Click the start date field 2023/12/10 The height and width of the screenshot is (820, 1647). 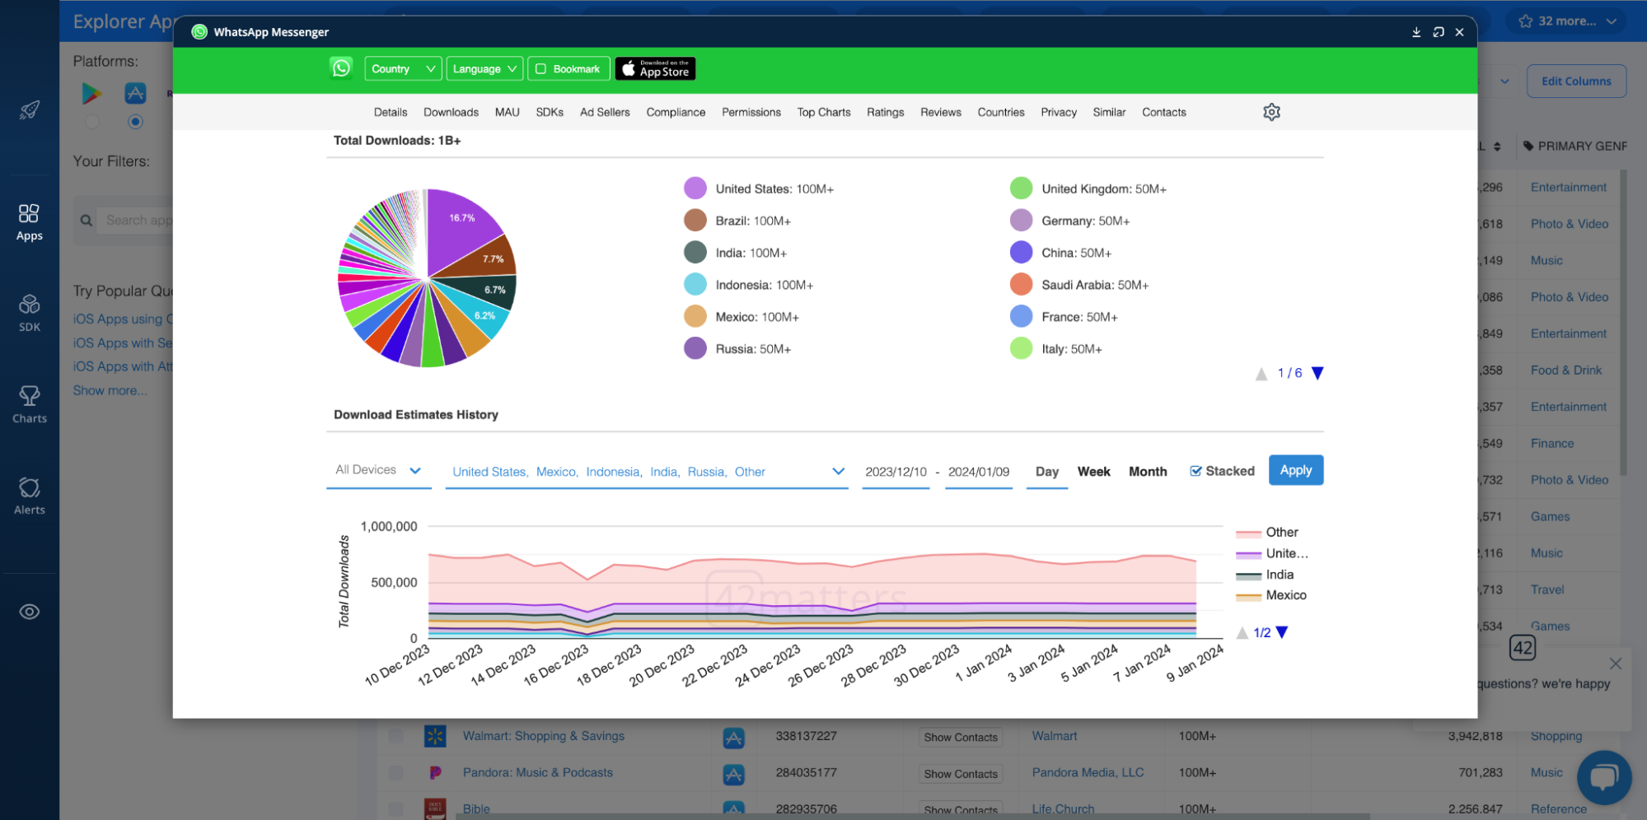coord(896,472)
